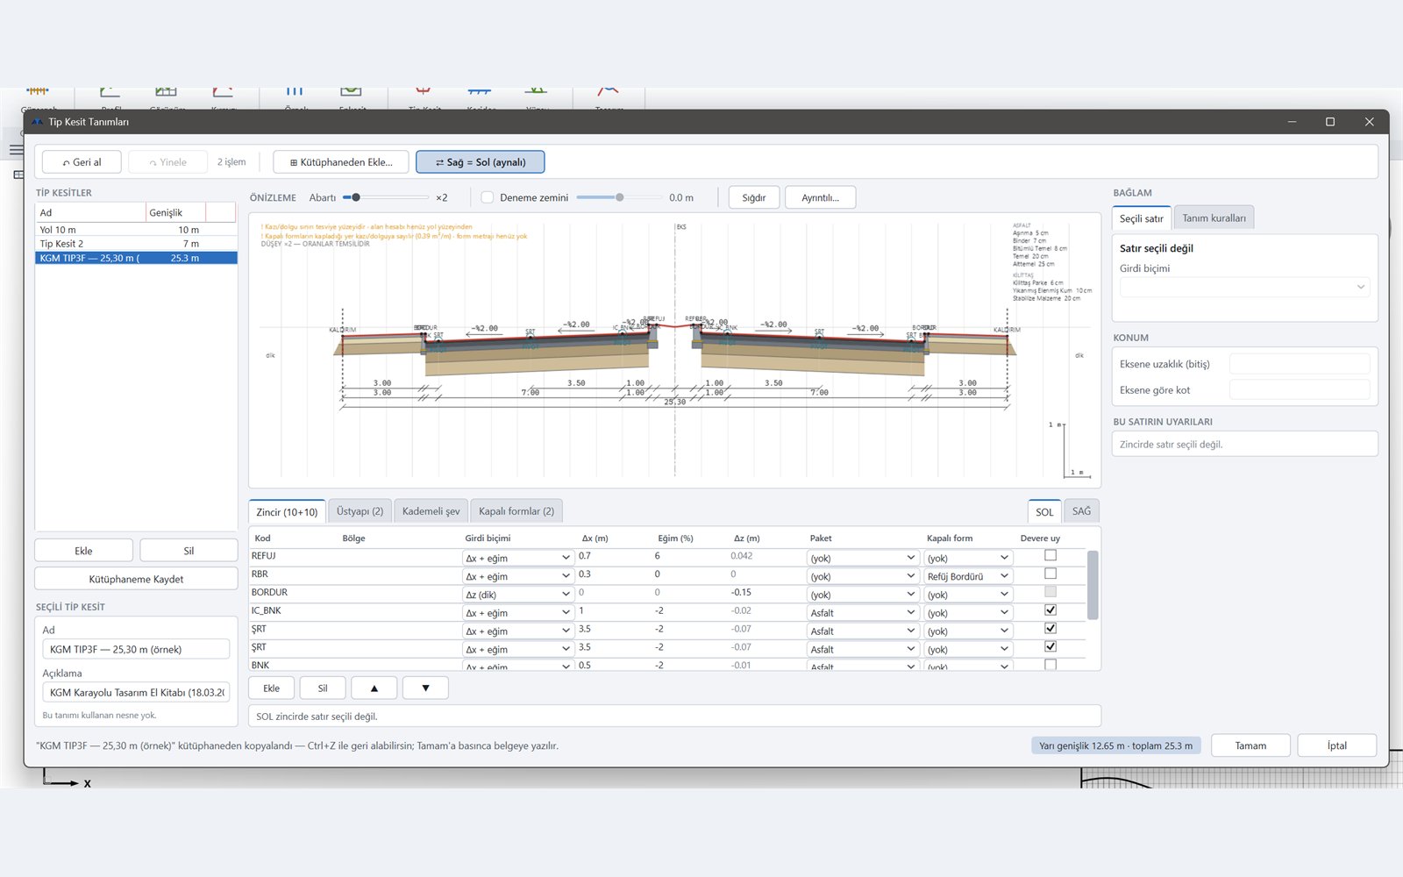Screen dimensions: 1403x877
Task: Move selected chain row down with ▼ button
Action: coord(425,688)
